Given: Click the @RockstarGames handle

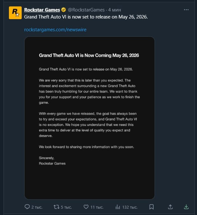Looking at the screenshot, I should pyautogui.click(x=86, y=10).
